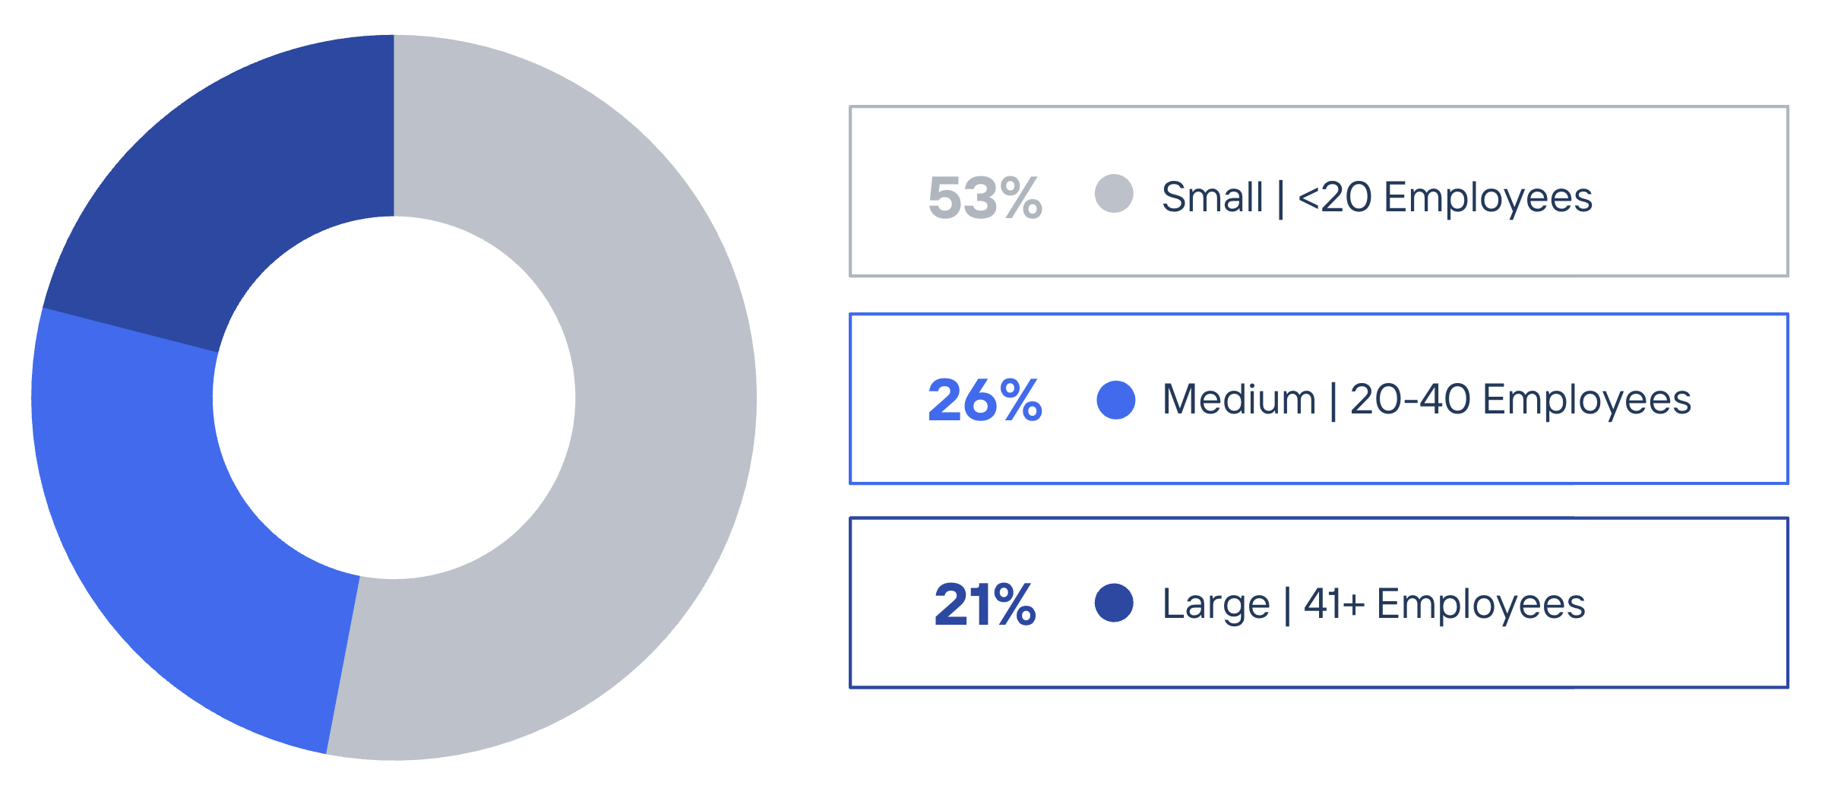Select the 53% figure in the legend
Screen dimensions: 1822x795
pos(985,198)
